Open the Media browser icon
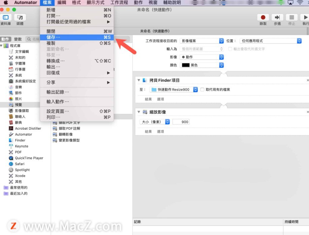Screen dimensions: 309x235 20,17
